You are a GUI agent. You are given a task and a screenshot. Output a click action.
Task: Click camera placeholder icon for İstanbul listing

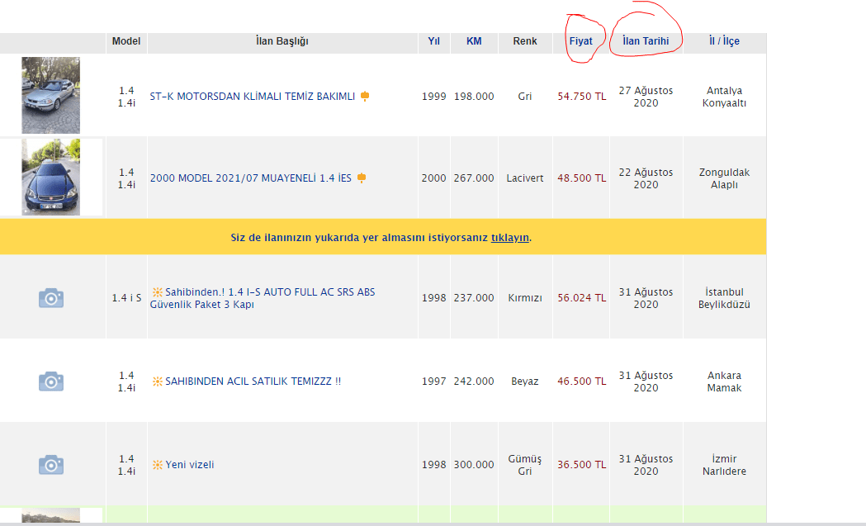51,298
